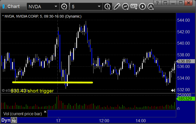This screenshot has height=124, width=196.
Task: Click the '533.43 short trigger' text label
Action: point(32,91)
